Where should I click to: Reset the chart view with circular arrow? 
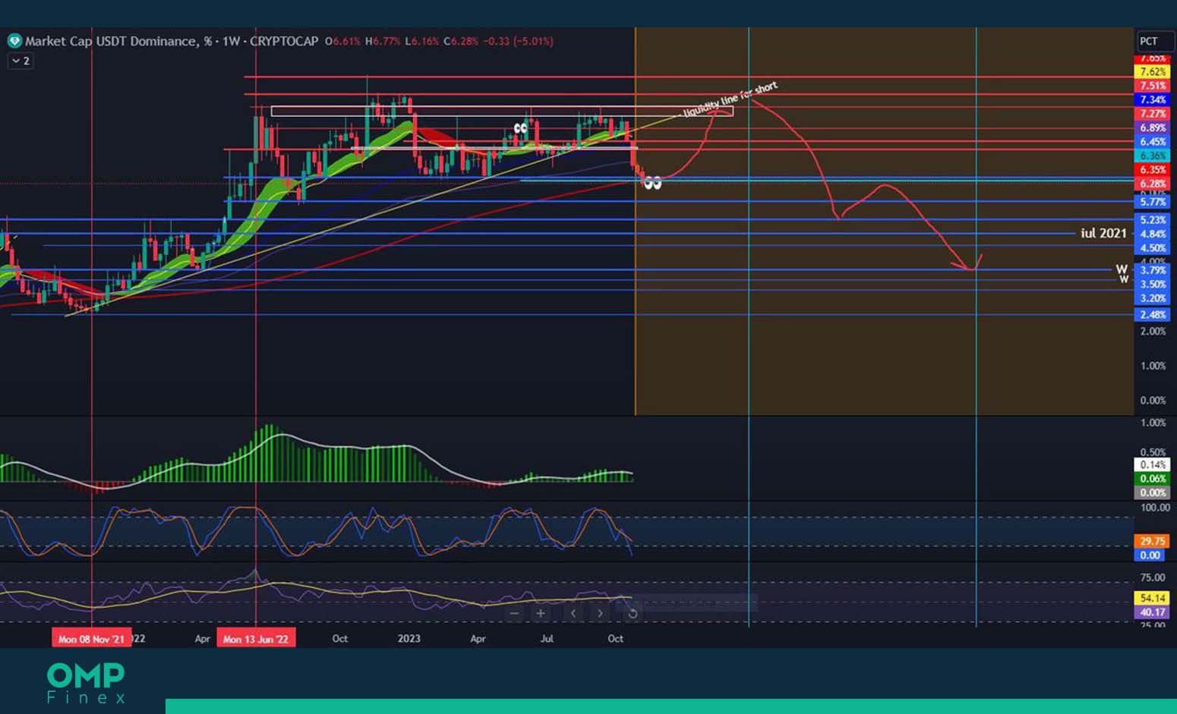point(632,613)
